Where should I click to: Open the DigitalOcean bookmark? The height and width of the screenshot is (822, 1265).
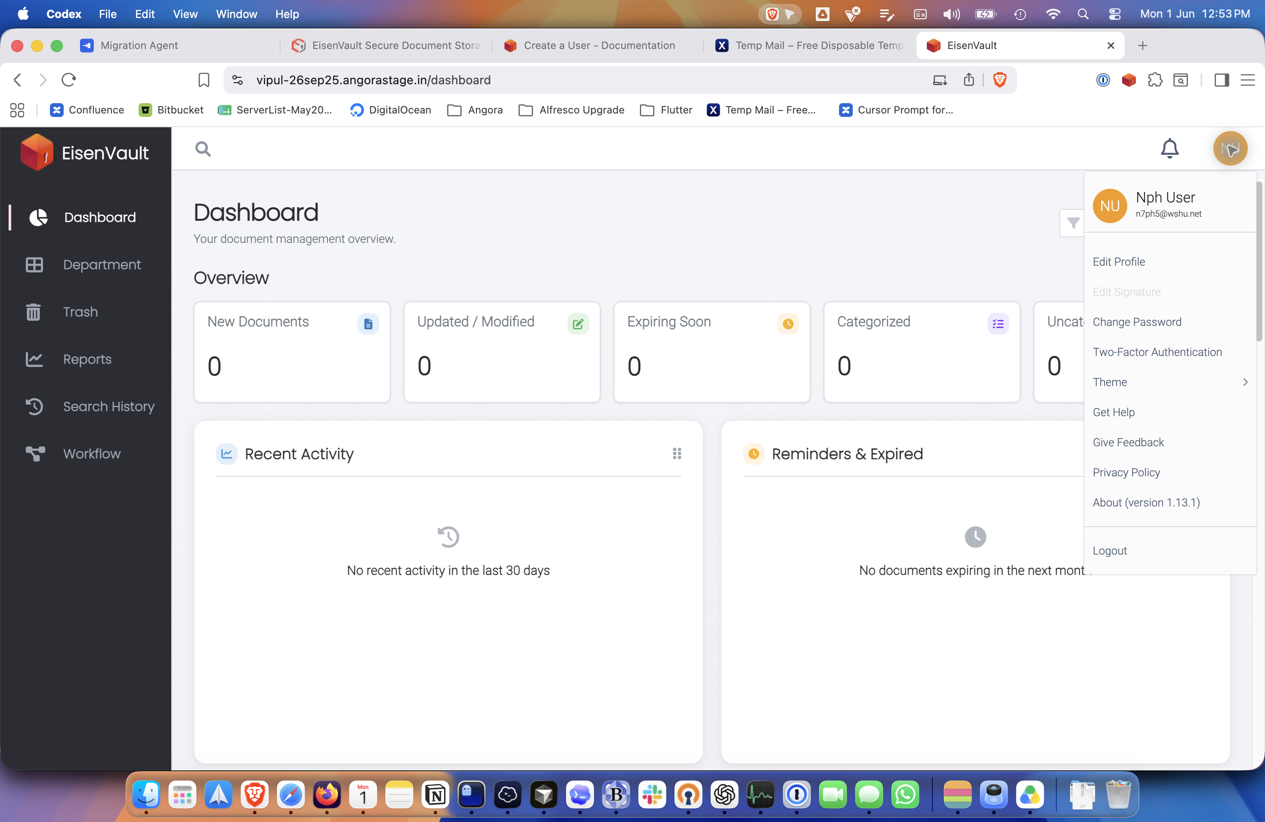(x=390, y=110)
